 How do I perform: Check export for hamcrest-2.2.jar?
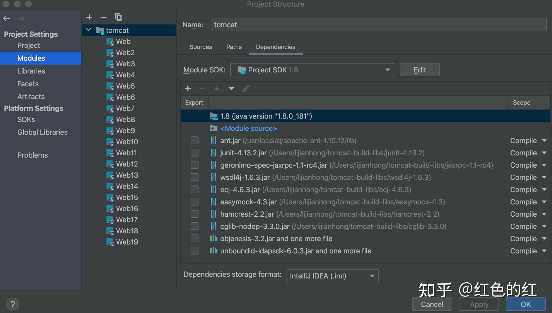[195, 214]
